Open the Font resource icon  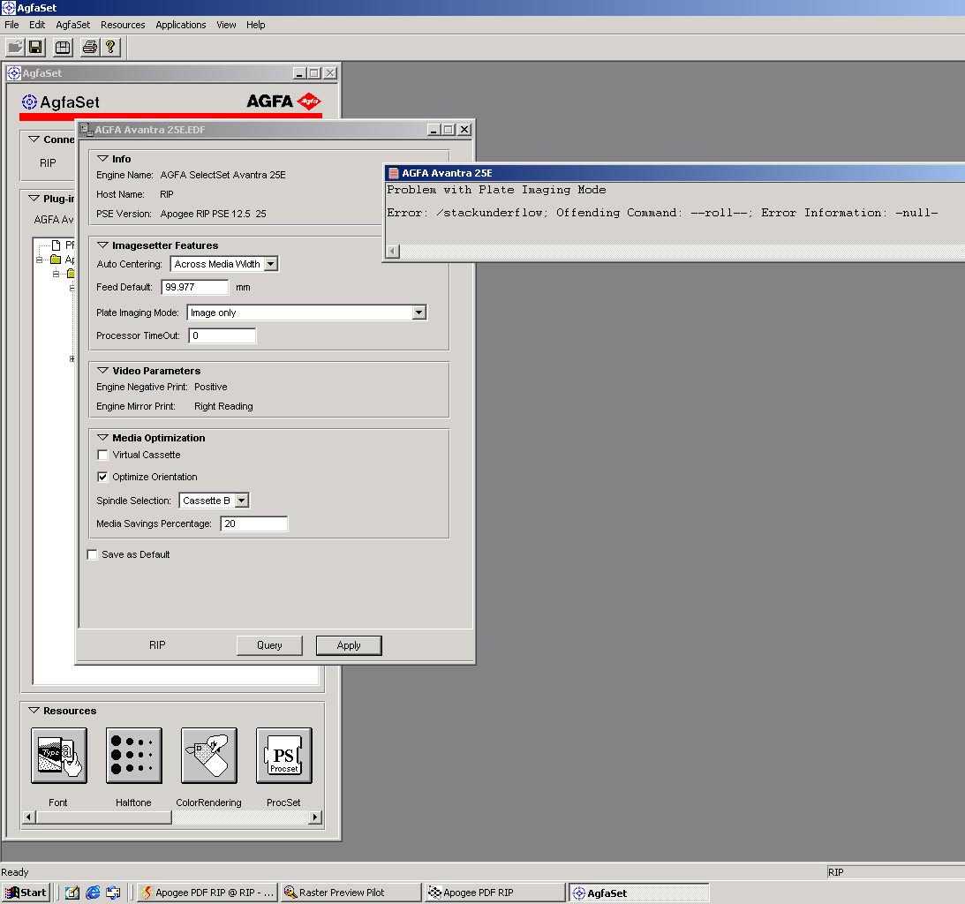tap(58, 755)
